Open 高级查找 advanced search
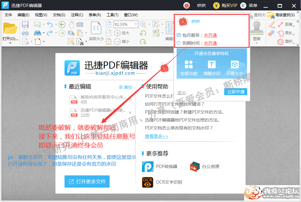Viewport: 301px width, 202px height. click(x=281, y=15)
